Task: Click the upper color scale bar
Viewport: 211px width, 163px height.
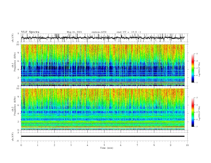Action: click(193, 68)
